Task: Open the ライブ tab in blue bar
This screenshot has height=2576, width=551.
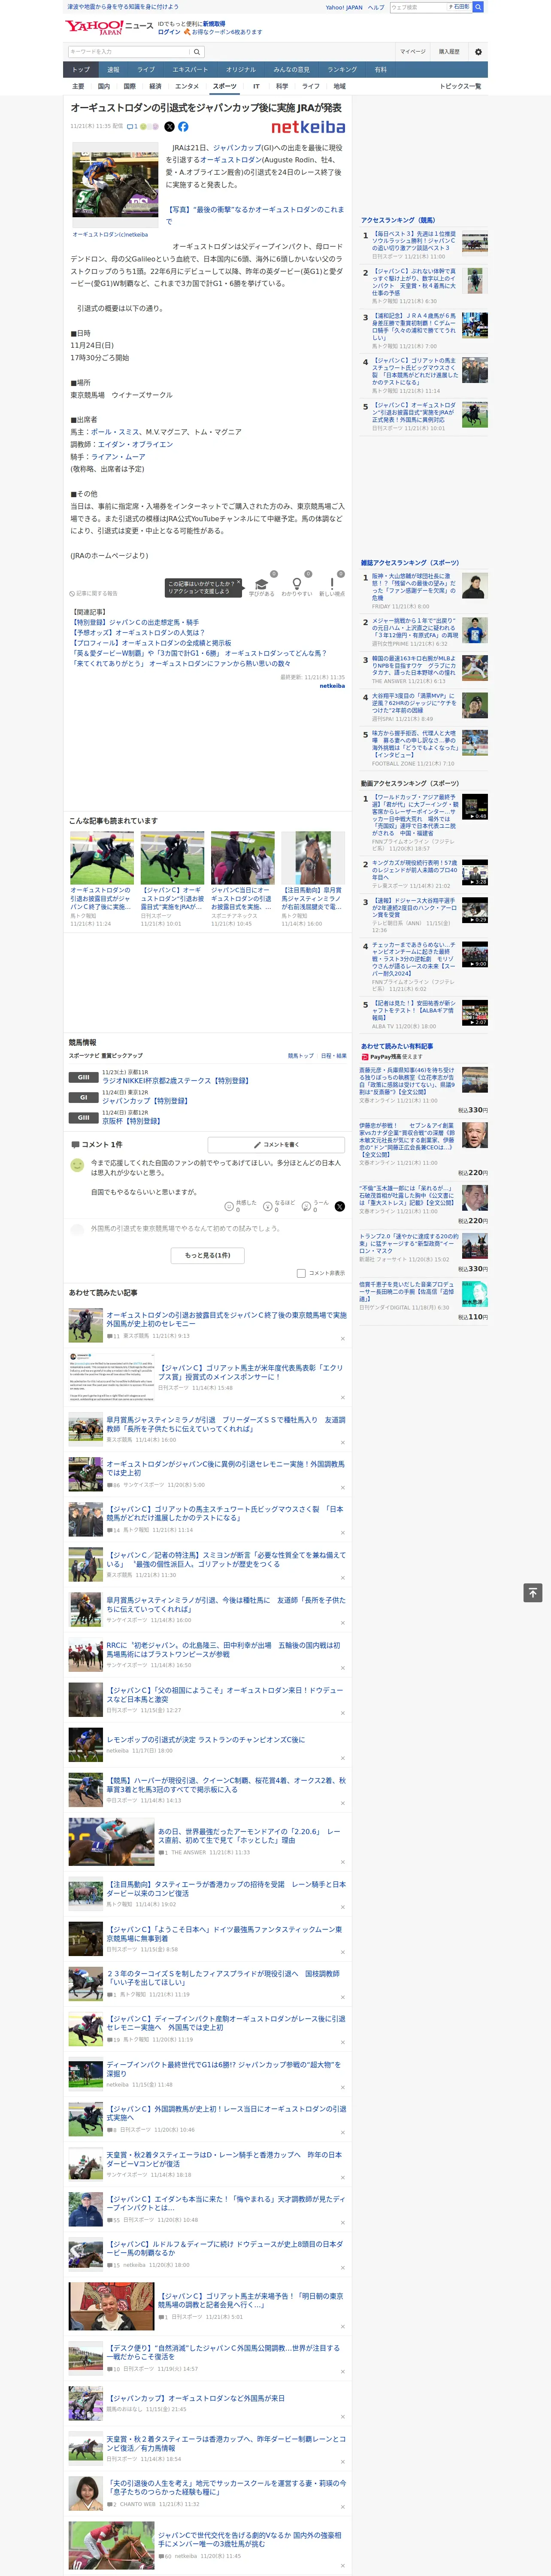Action: pos(146,70)
